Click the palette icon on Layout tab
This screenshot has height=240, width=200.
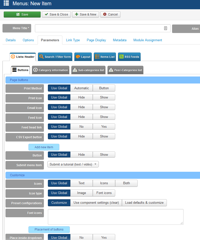coord(78,57)
